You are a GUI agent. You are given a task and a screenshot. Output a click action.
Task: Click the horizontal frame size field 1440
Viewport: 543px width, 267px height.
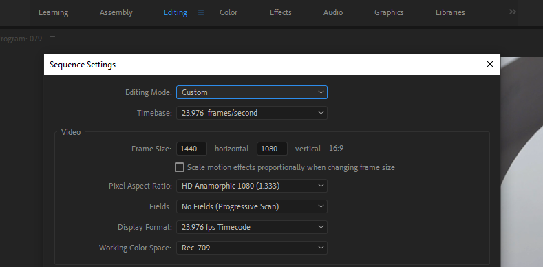pyautogui.click(x=192, y=149)
